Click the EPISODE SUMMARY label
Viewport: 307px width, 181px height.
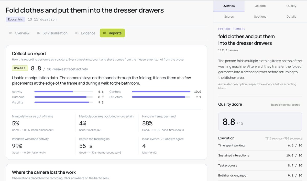[x=232, y=29]
